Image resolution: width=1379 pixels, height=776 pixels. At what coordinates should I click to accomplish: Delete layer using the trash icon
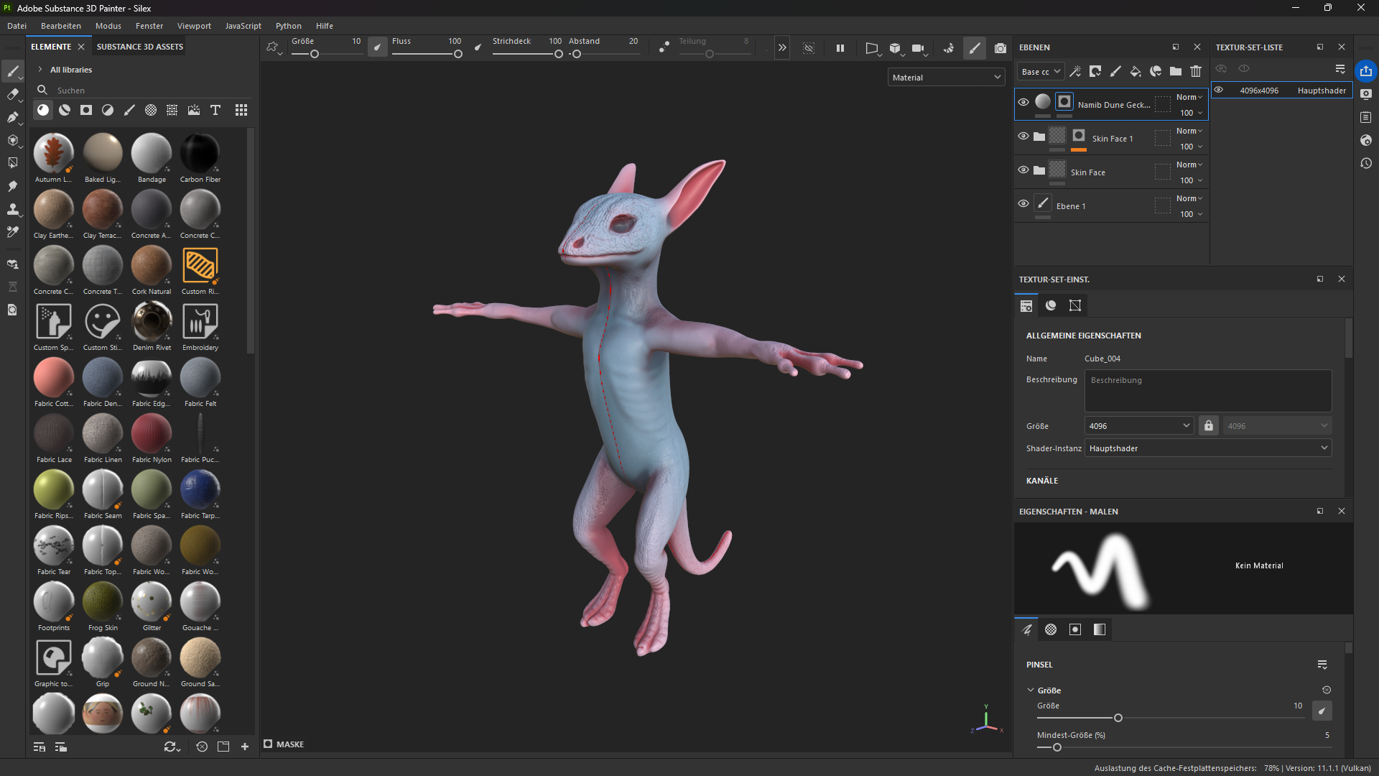[1196, 71]
